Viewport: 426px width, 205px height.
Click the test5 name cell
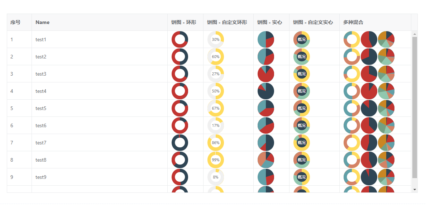(x=41, y=108)
